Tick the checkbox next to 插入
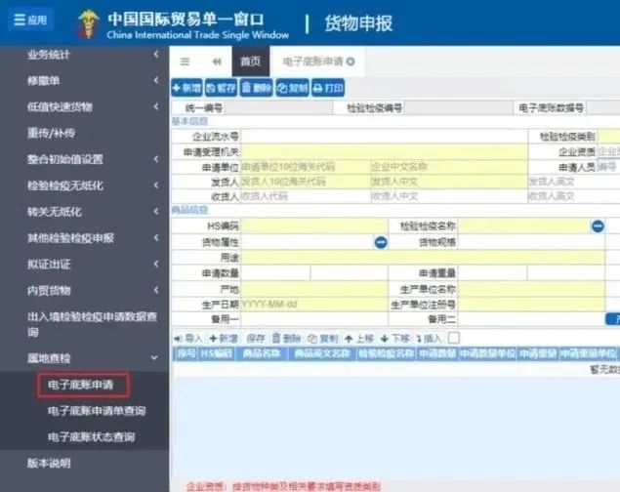This screenshot has height=492, width=620. click(454, 339)
